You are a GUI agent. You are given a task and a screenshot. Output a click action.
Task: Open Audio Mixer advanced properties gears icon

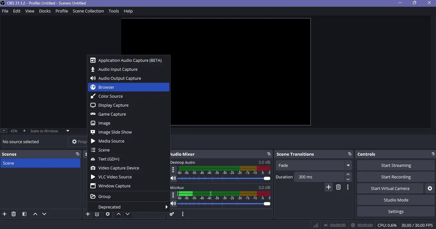172,214
